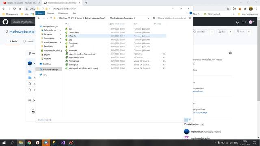Switch Explorer to details view icon
This screenshot has height=146, width=260.
(186, 120)
